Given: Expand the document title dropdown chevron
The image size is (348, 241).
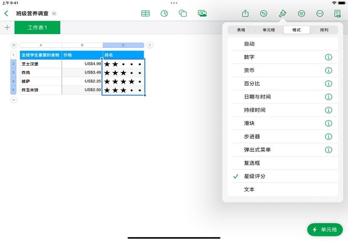Looking at the screenshot, I should [x=54, y=14].
